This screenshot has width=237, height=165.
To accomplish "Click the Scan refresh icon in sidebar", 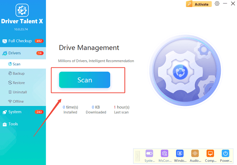I will tap(10, 64).
